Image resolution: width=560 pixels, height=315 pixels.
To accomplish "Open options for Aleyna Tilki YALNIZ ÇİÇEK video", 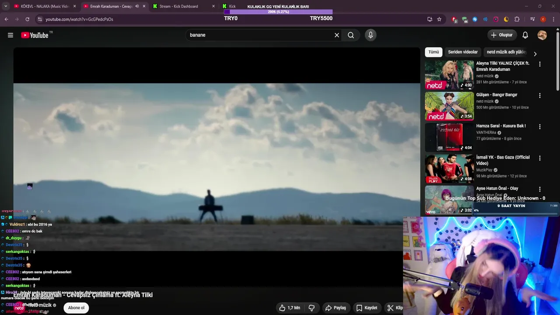I will point(540,64).
